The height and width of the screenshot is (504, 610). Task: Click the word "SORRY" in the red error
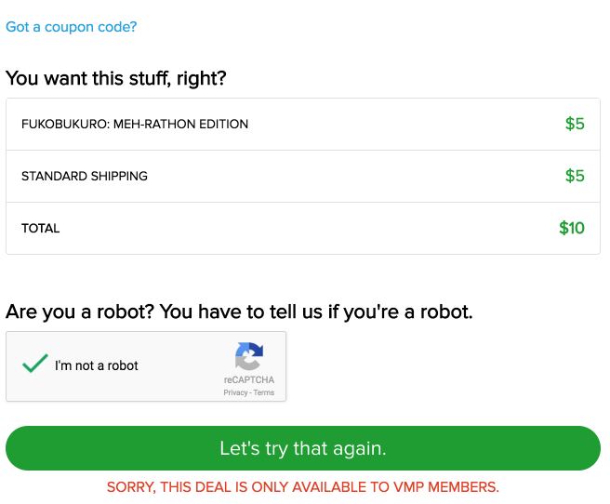tap(130, 487)
